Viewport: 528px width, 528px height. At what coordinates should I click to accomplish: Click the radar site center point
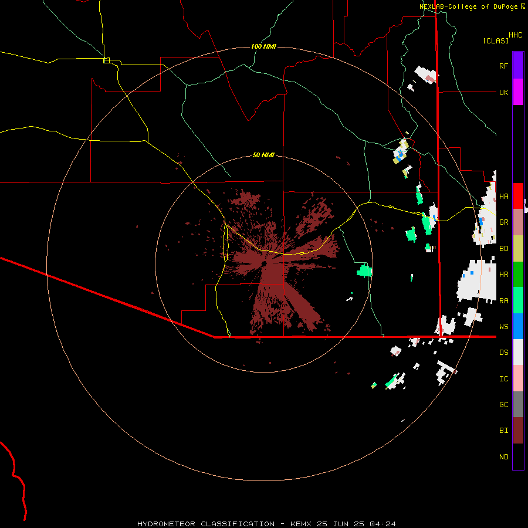click(264, 263)
